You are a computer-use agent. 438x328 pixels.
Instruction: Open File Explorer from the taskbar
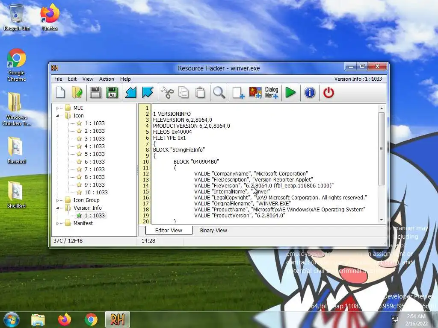(38, 319)
